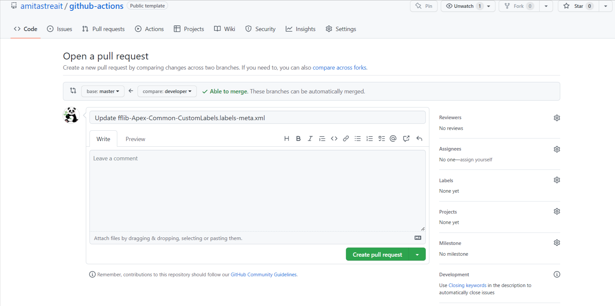Add a bulleted list
Viewport: 615px width, 306px height.
pos(358,138)
